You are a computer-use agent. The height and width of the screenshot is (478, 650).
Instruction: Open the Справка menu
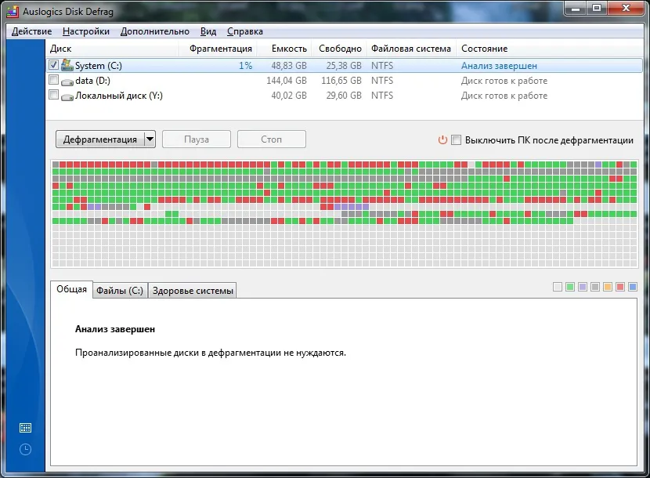244,31
